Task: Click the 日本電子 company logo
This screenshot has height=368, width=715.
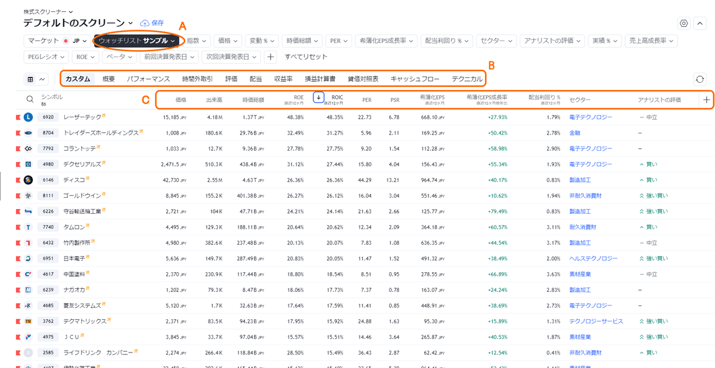Action: 28,258
